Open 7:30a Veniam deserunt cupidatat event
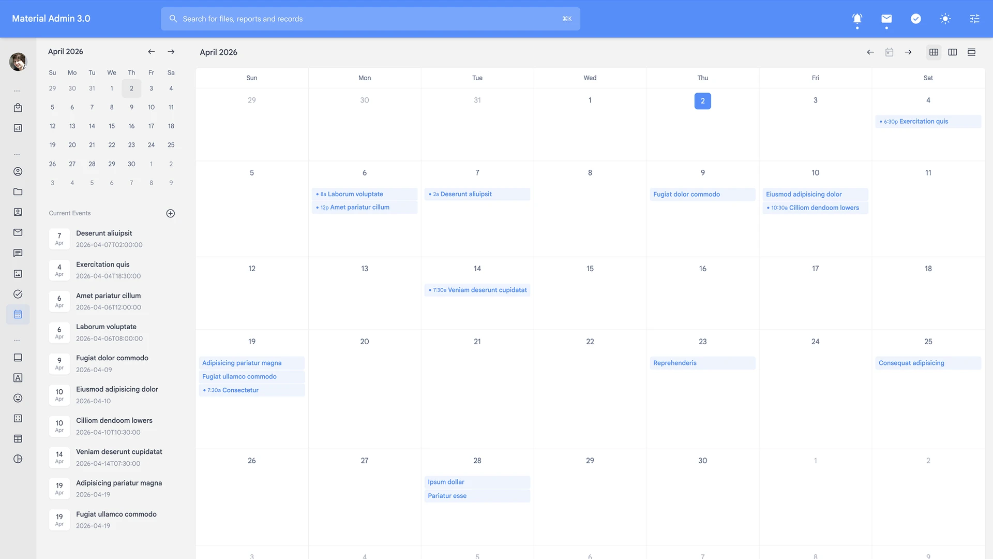Viewport: 993px width, 559px height. click(x=477, y=290)
